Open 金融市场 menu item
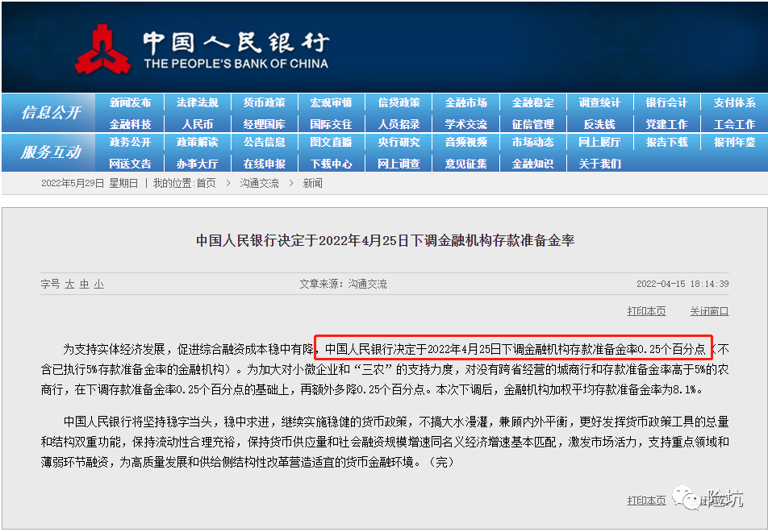 tap(465, 103)
